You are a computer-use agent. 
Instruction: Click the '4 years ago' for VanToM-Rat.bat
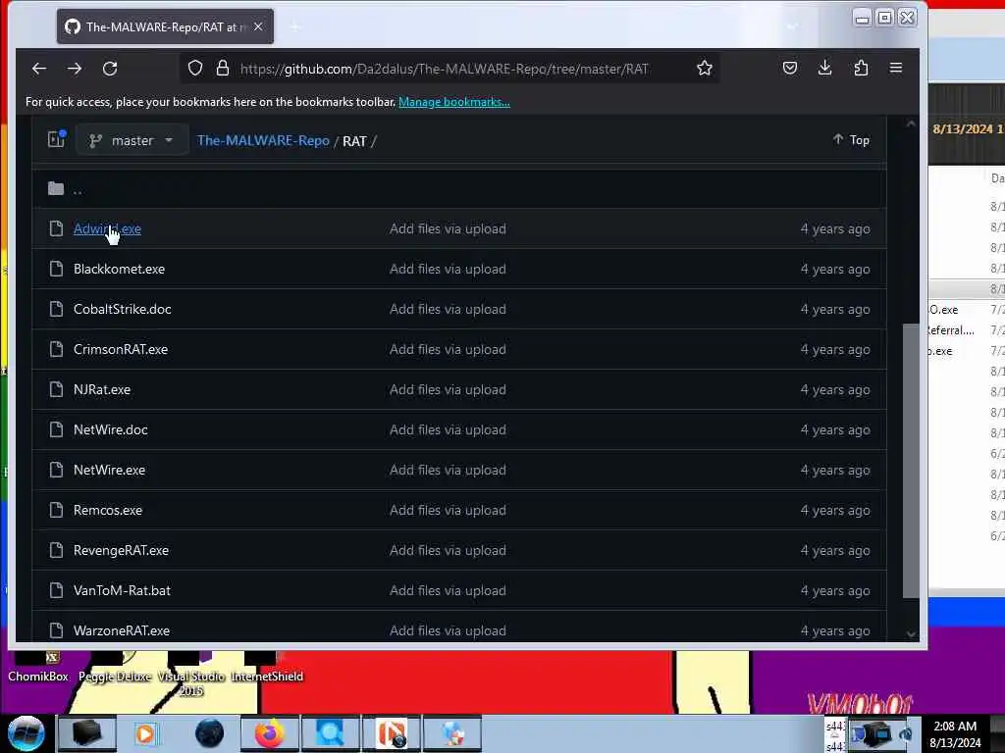click(x=835, y=590)
